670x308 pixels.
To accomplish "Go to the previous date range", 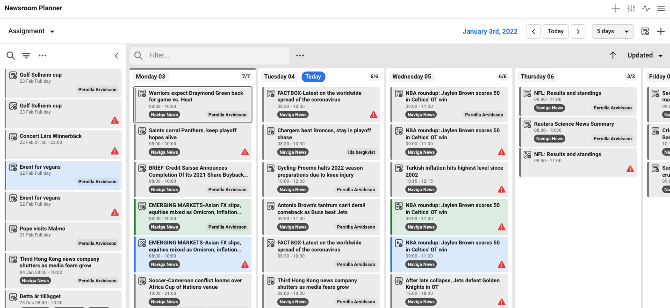I will tap(533, 31).
